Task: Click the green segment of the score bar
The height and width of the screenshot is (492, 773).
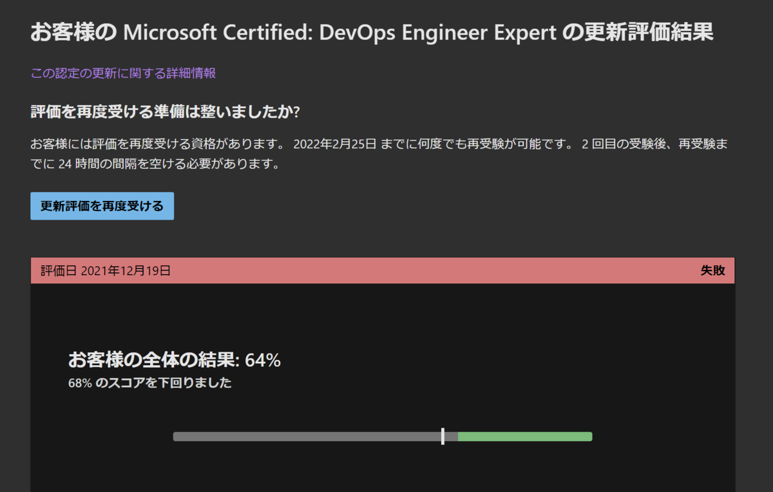Action: (x=525, y=437)
